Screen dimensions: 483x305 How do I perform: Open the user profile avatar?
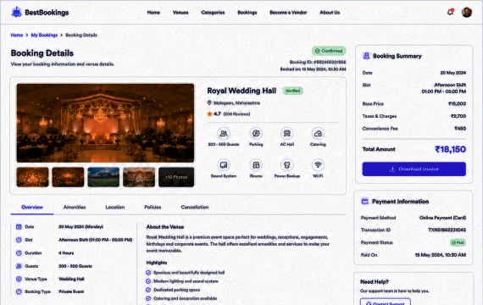[x=467, y=13]
